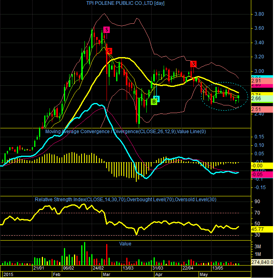Click the green 2.66 last price tag
Screen dimensions: 277x278
tap(262, 99)
